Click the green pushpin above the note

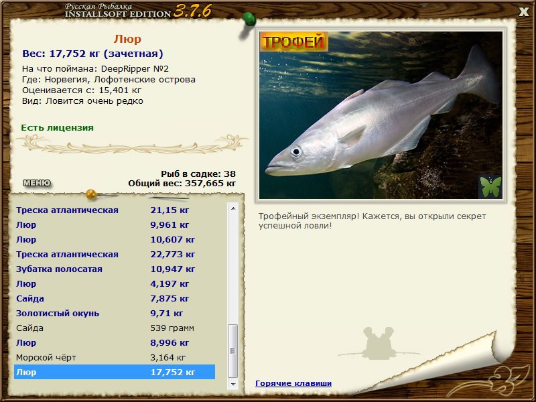pos(249,19)
